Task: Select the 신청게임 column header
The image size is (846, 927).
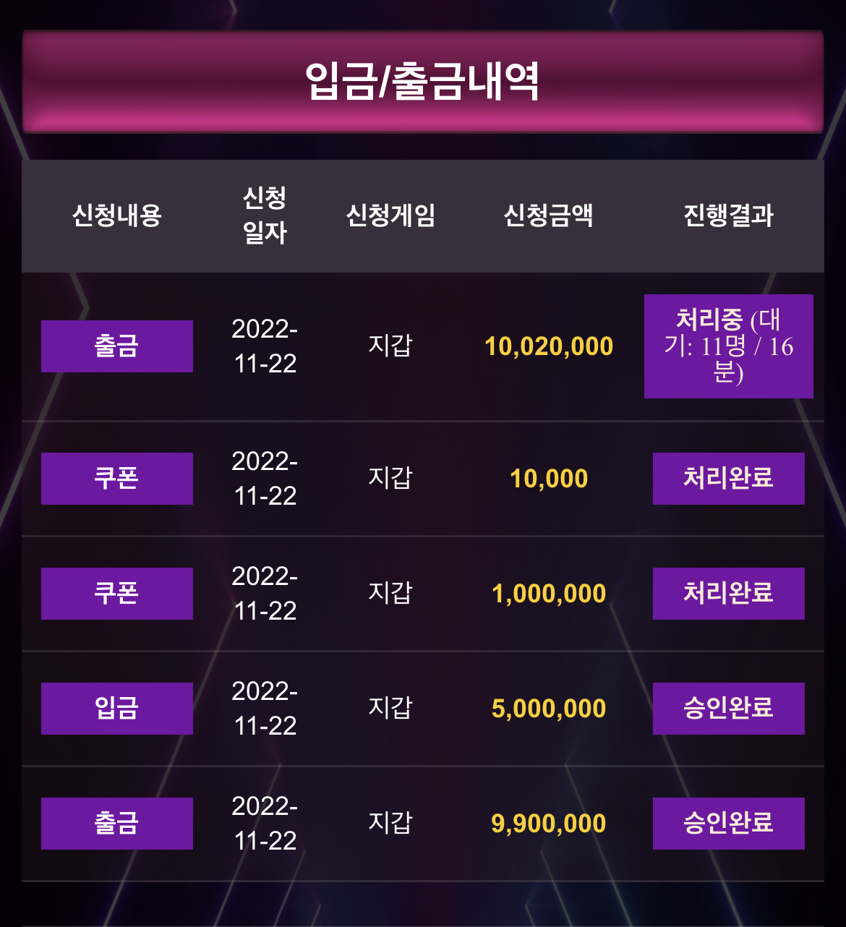Action: point(390,215)
